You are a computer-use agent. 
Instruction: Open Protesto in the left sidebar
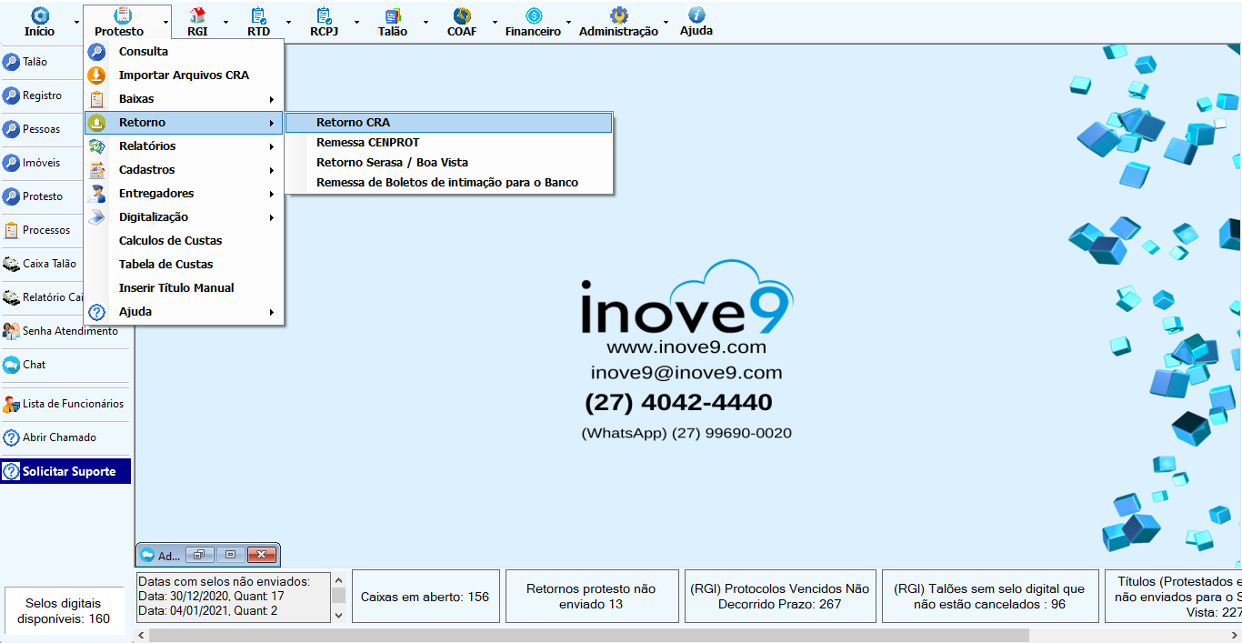point(41,196)
